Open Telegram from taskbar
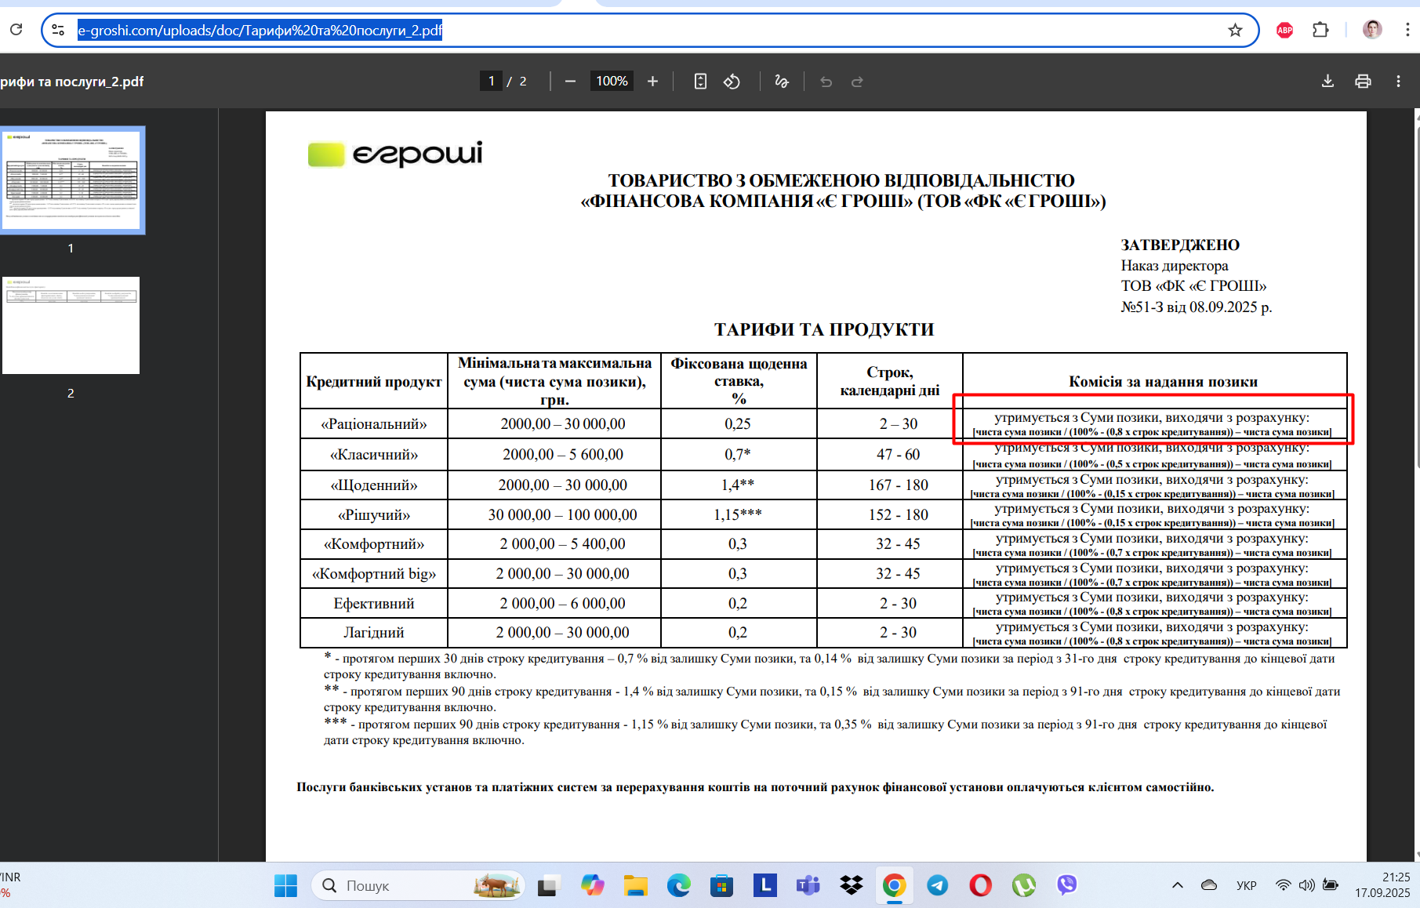Image resolution: width=1420 pixels, height=908 pixels. tap(937, 885)
